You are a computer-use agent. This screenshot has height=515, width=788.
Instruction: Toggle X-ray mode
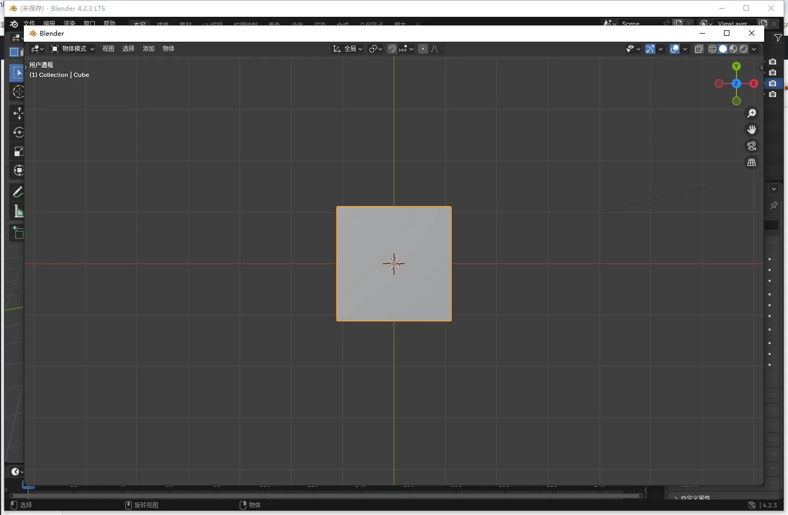pos(699,49)
